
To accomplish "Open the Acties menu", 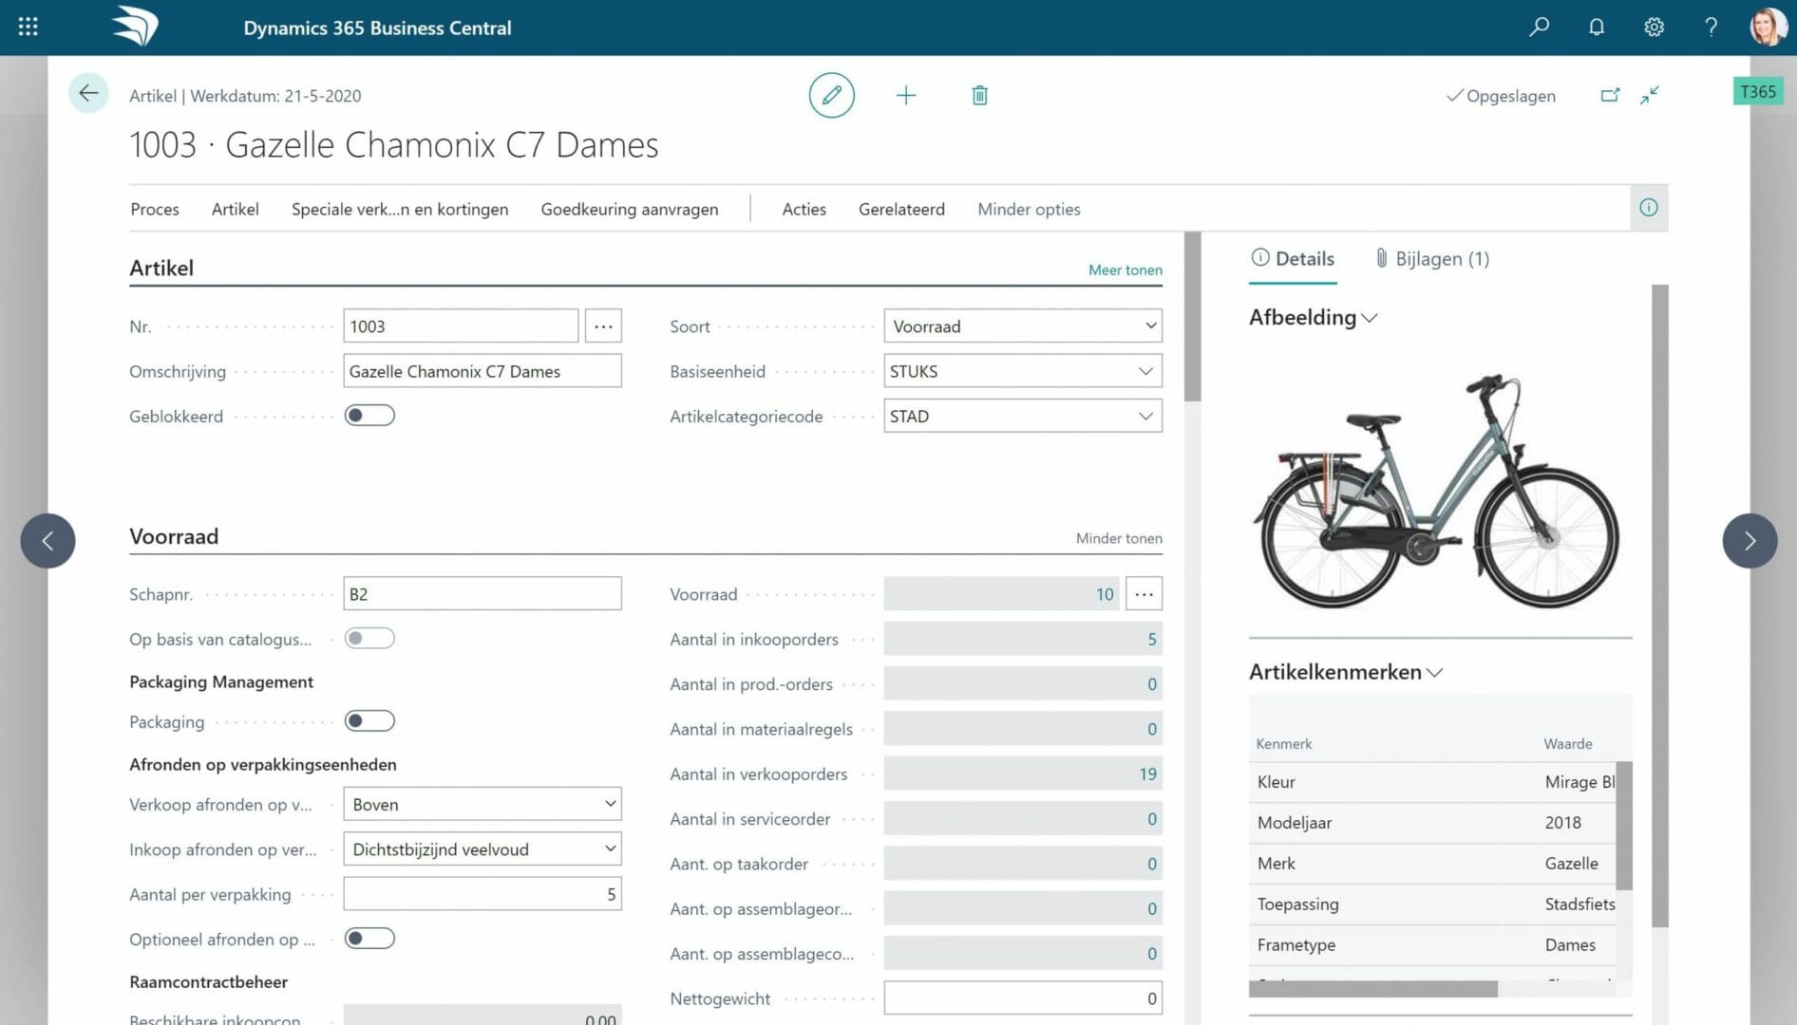I will (804, 209).
